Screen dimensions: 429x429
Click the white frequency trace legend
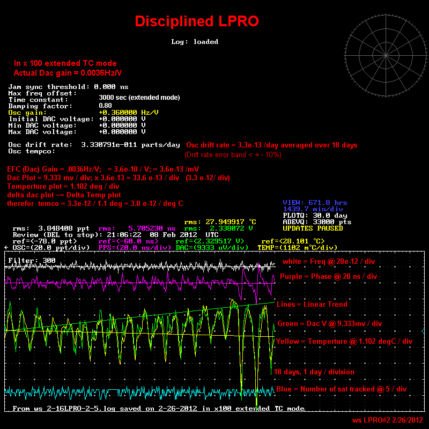point(329,262)
